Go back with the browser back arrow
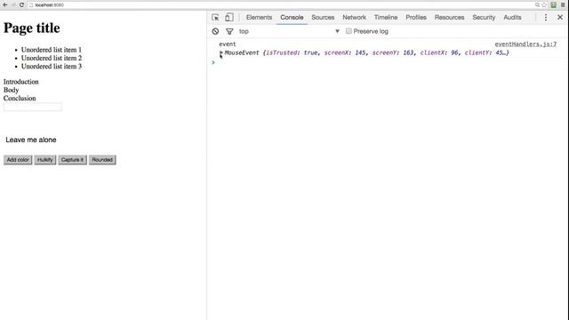569x320 pixels. tap(5, 4)
